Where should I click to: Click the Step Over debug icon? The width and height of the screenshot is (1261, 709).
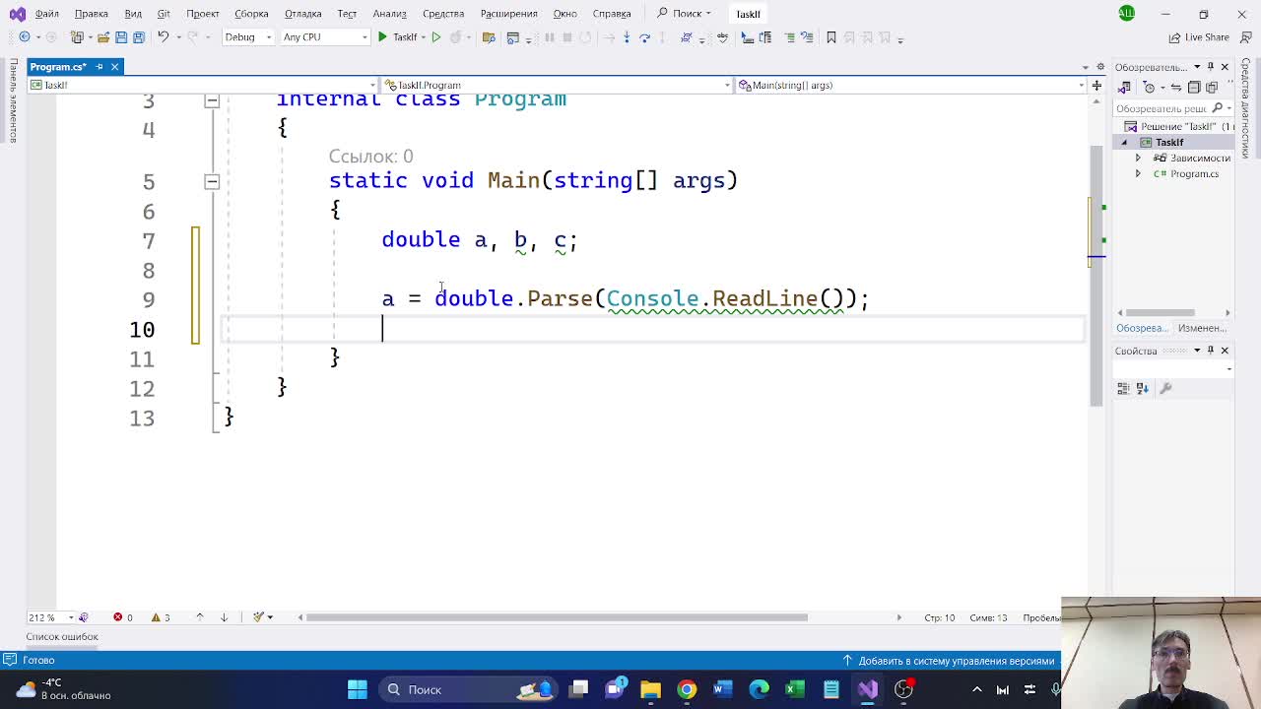[644, 37]
